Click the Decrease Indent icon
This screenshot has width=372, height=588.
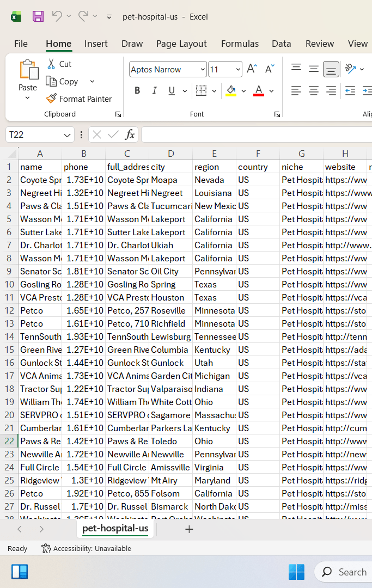(x=350, y=91)
